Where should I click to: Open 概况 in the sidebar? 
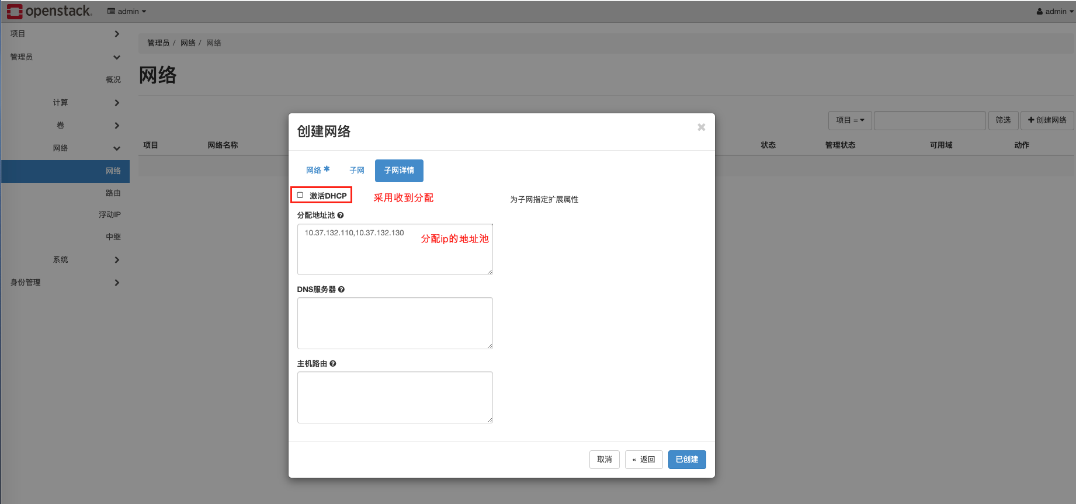pos(113,79)
